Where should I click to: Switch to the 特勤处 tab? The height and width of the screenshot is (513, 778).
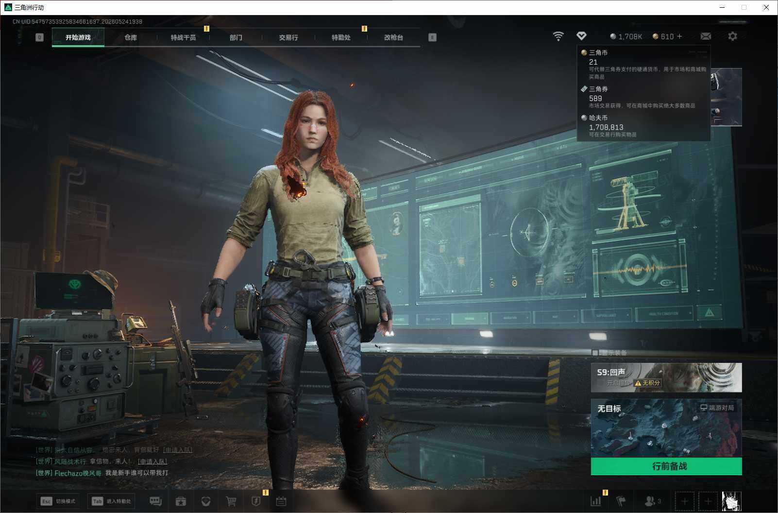pyautogui.click(x=341, y=37)
